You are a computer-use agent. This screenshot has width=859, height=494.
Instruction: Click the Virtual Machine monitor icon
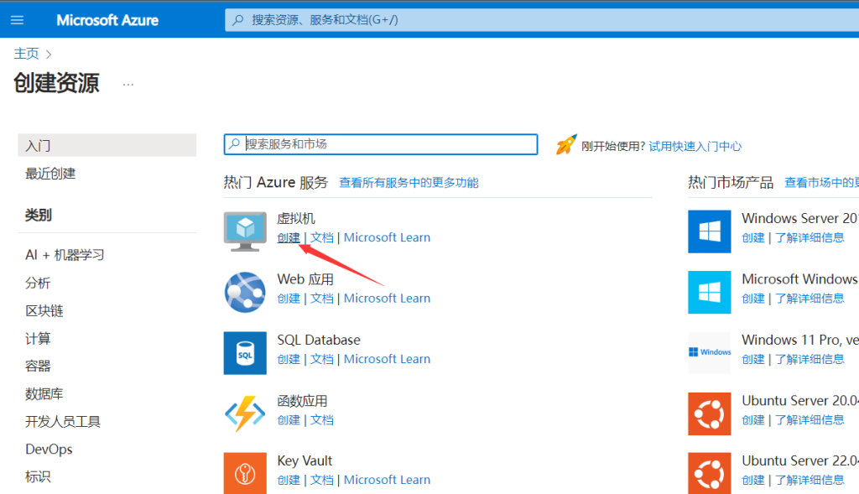(x=245, y=231)
